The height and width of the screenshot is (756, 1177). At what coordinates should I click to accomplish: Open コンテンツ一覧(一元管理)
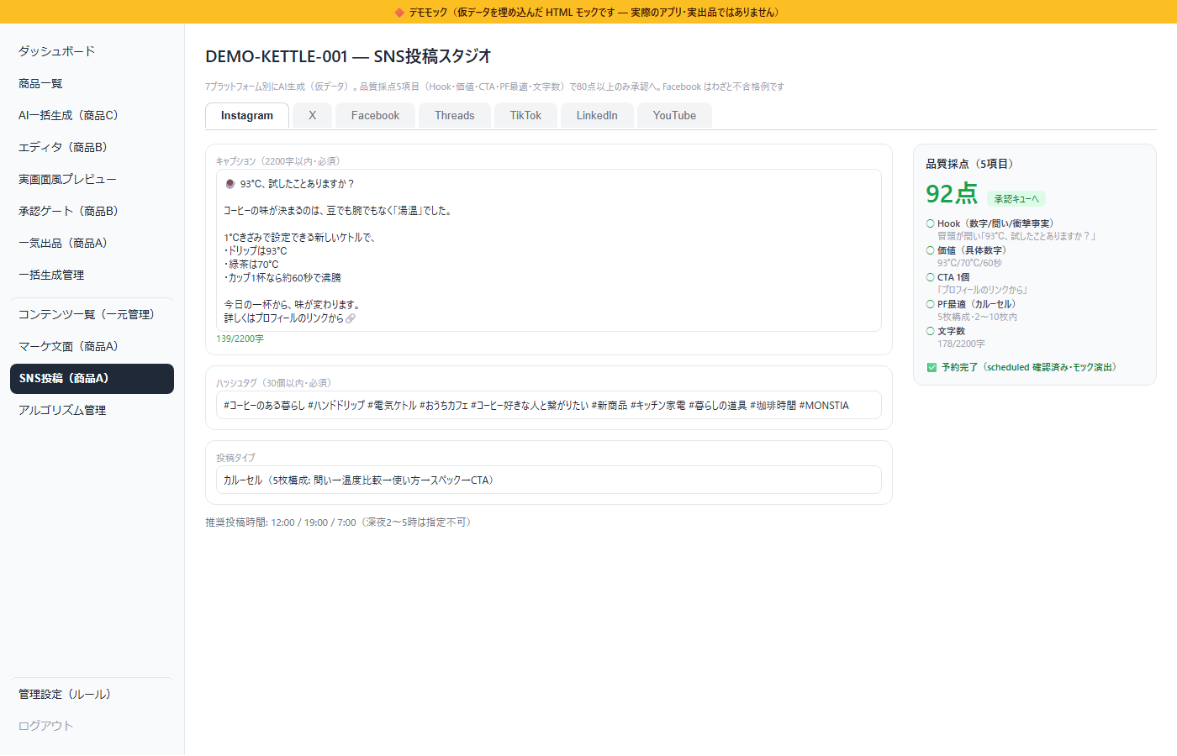(x=92, y=314)
